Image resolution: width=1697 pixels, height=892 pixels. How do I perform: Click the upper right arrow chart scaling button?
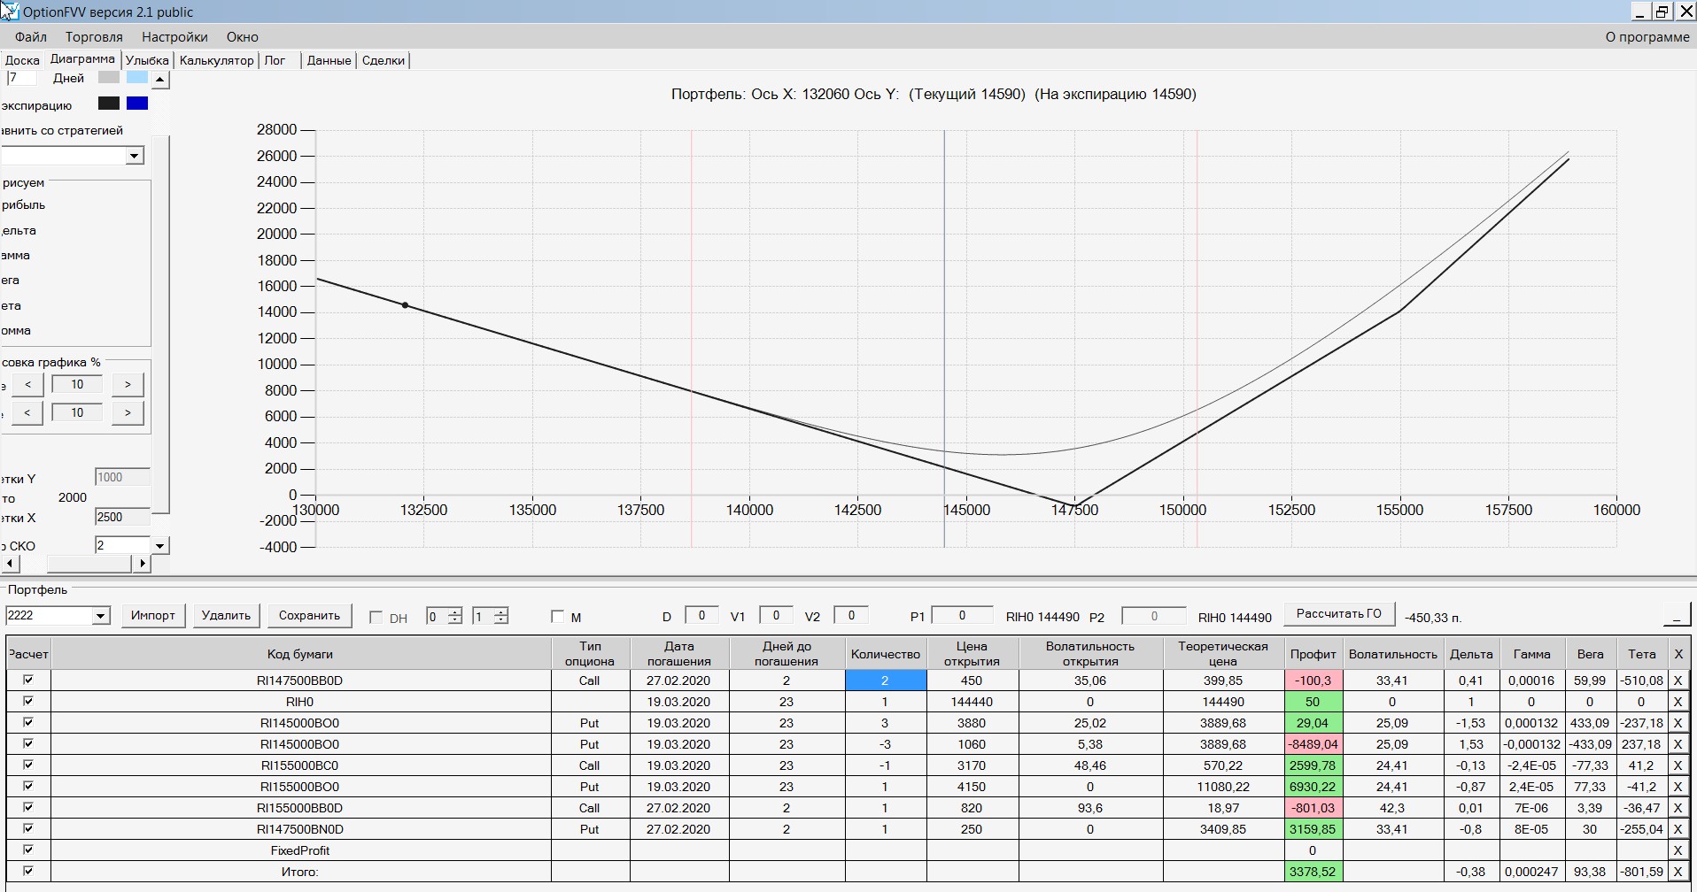[x=128, y=385]
